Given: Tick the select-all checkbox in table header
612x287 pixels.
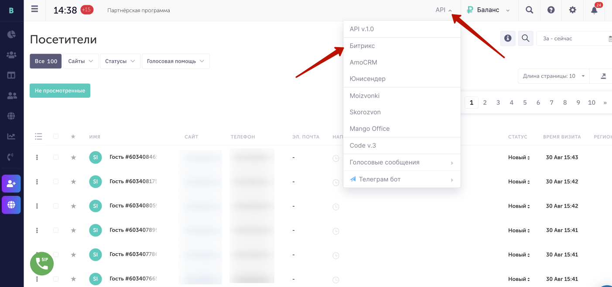Looking at the screenshot, I should (x=56, y=137).
